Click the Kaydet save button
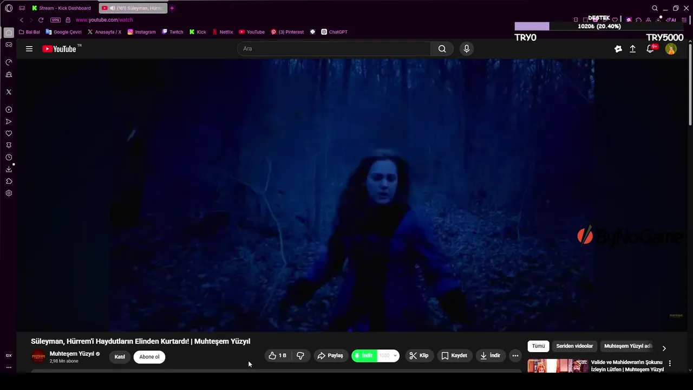Viewport: 693px width, 390px height. point(454,356)
